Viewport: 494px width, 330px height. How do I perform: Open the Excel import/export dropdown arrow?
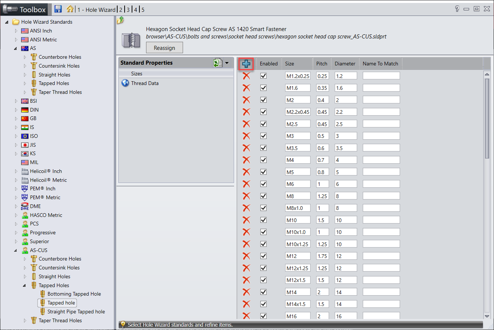[227, 63]
